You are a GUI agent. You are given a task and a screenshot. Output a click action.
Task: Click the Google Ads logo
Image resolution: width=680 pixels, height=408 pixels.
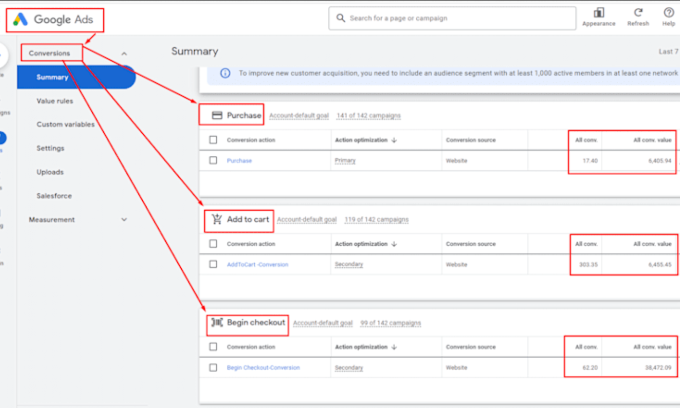pos(20,20)
